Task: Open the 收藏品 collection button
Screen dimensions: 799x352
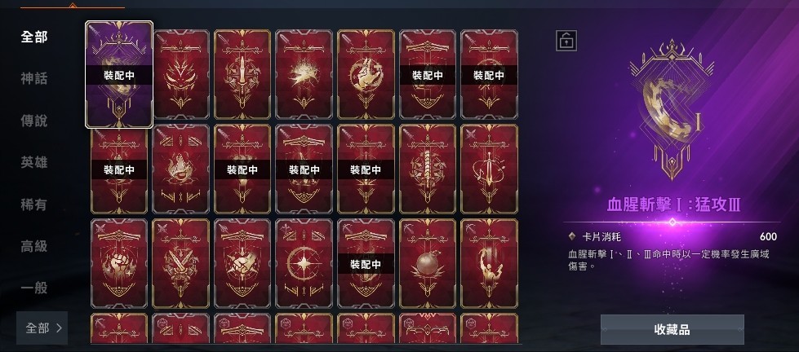Action: [x=672, y=330]
